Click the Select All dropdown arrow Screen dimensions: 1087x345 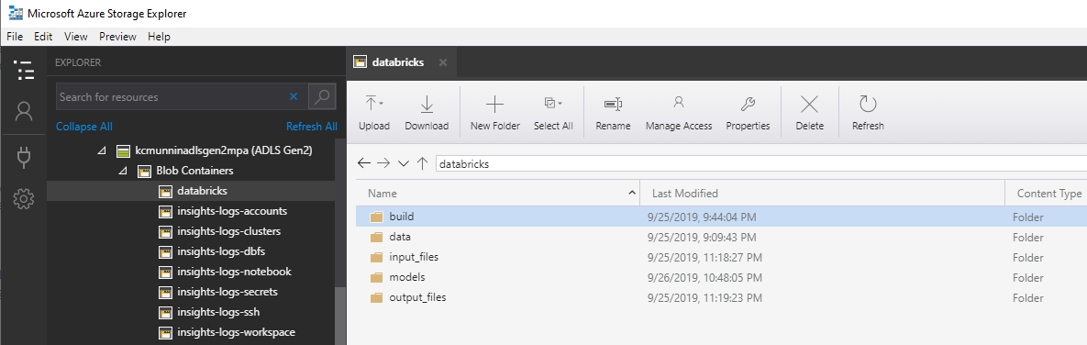click(x=560, y=103)
